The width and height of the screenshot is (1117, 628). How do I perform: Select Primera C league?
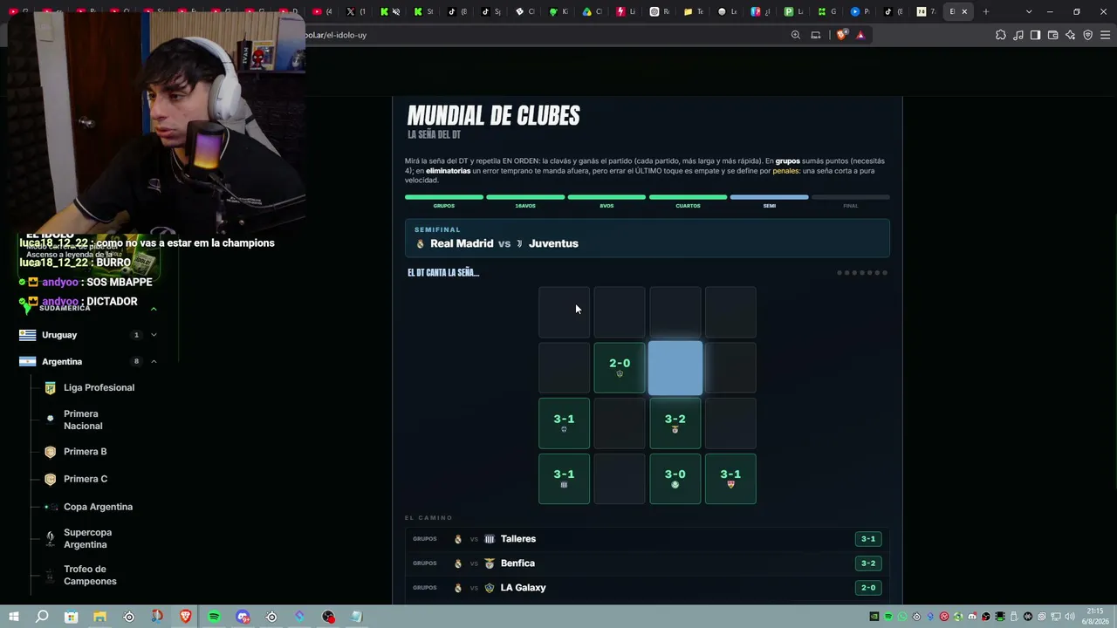[x=86, y=479]
